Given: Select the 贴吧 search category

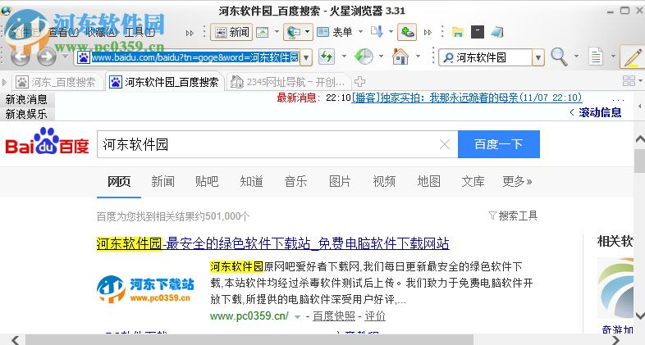Looking at the screenshot, I should [207, 181].
